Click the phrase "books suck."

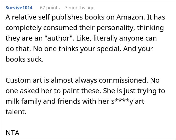tap(24, 59)
